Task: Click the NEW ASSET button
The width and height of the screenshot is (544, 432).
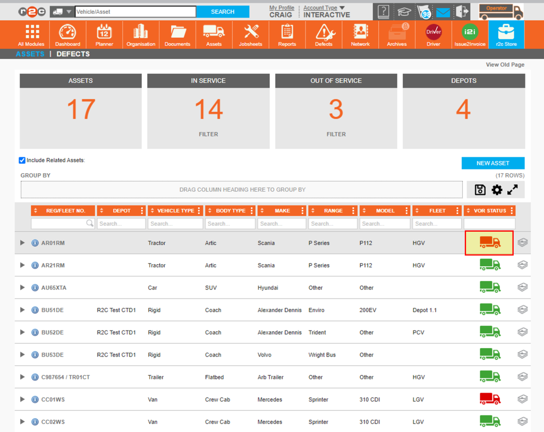Action: [x=492, y=163]
